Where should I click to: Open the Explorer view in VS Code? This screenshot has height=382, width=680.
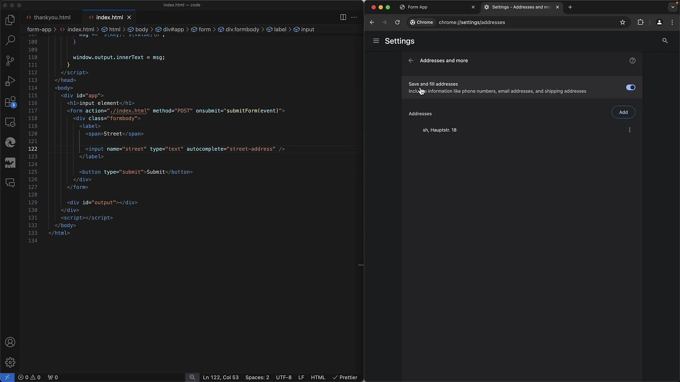[x=10, y=20]
